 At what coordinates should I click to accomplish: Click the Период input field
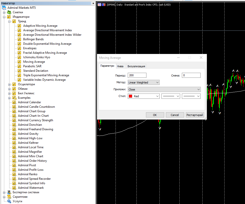point(137,75)
